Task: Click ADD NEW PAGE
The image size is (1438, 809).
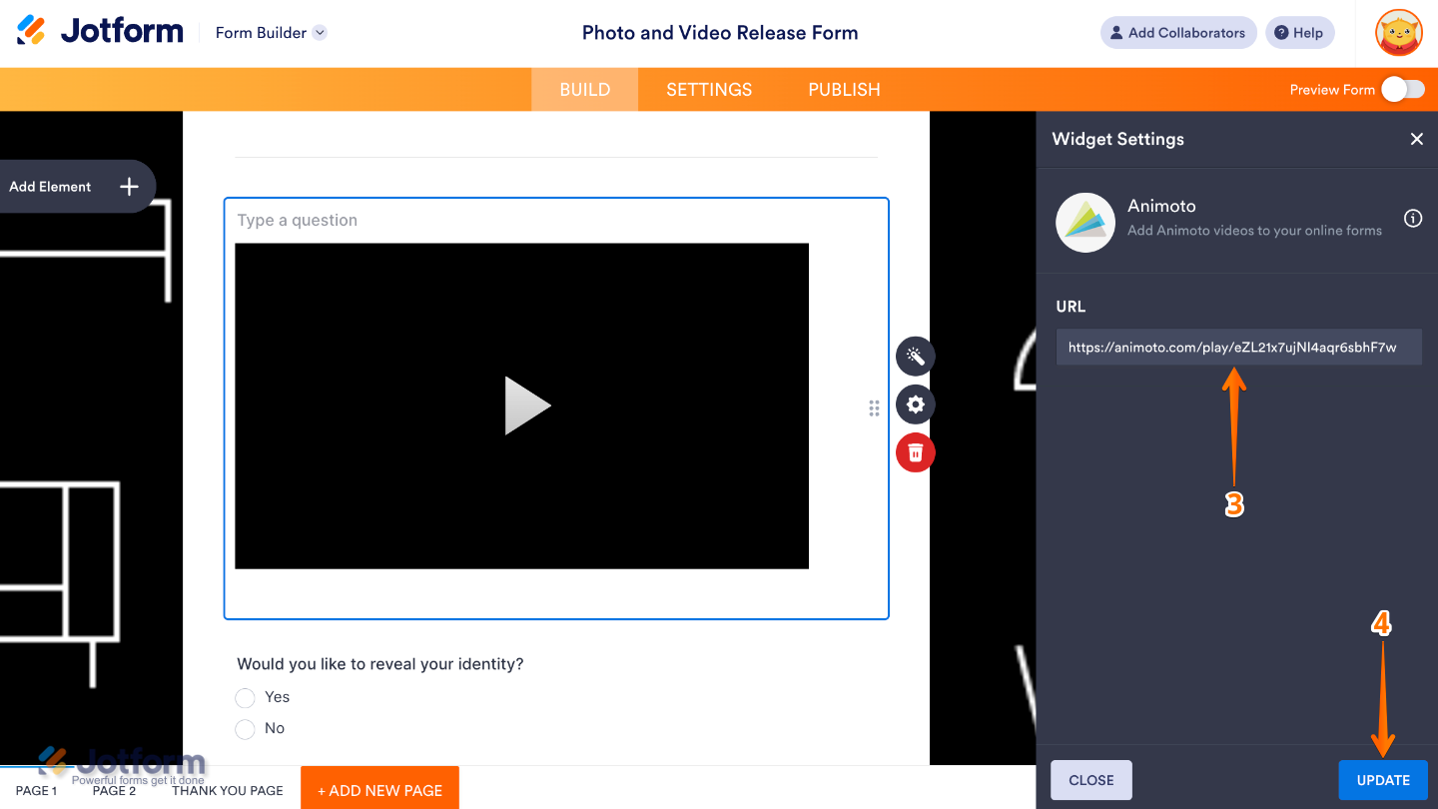Action: (379, 789)
